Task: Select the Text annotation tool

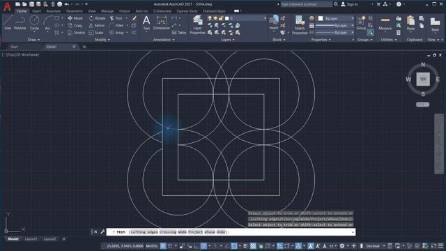Action: (146, 23)
